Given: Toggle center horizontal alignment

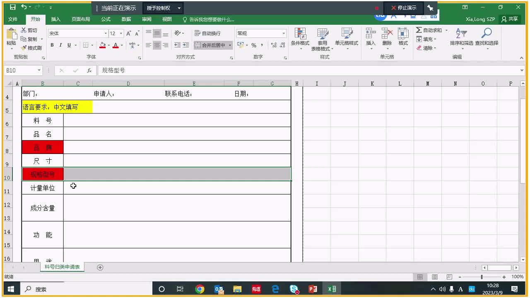Looking at the screenshot, I should coord(157,45).
